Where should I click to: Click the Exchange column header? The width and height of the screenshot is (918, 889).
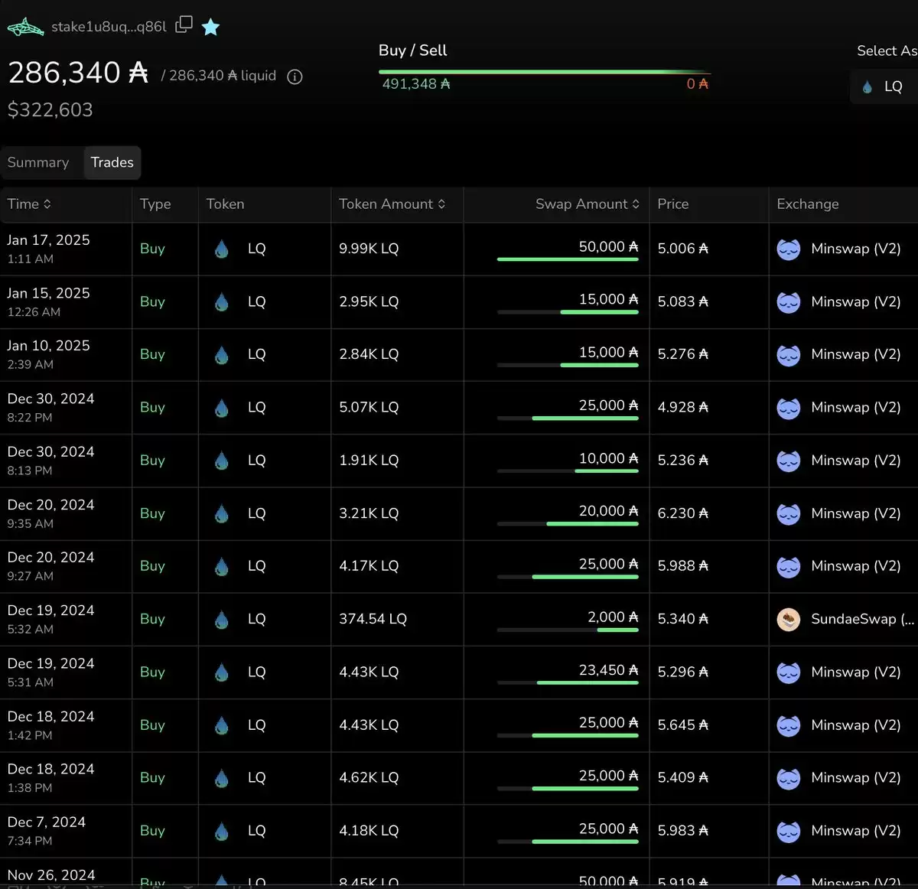coord(808,204)
